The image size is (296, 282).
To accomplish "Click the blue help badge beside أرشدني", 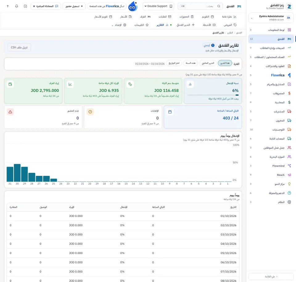I will coord(213,45).
